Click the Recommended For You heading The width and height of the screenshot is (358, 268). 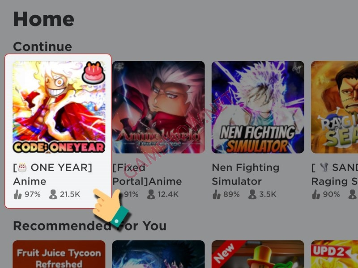[x=90, y=226]
